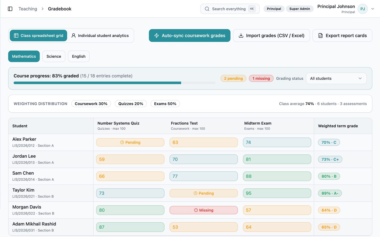Switch to Class spreadsheet grid view

[x=39, y=36]
